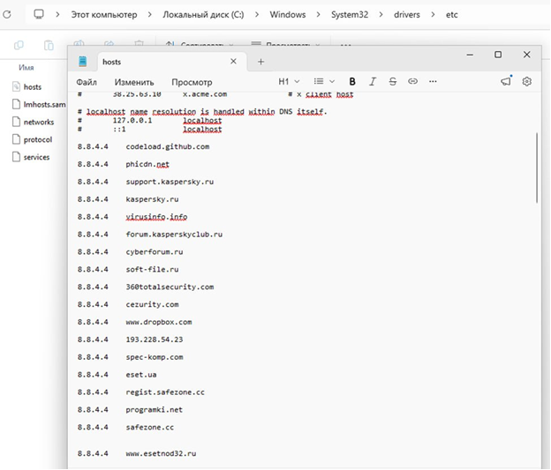Click the computer icon in the address bar
This screenshot has width=551, height=470.
tap(39, 14)
